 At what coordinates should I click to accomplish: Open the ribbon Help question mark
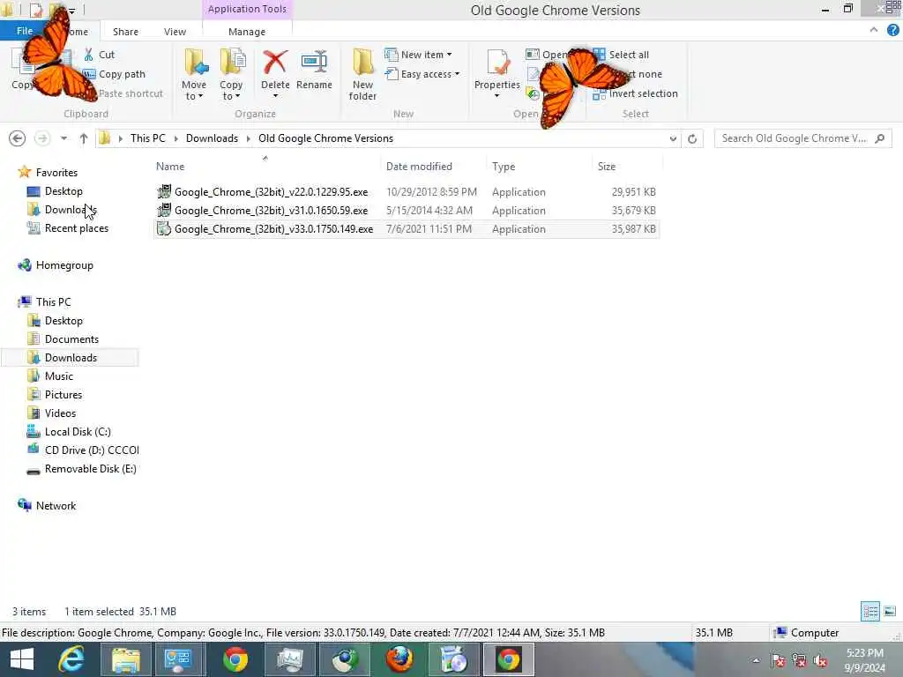(892, 31)
